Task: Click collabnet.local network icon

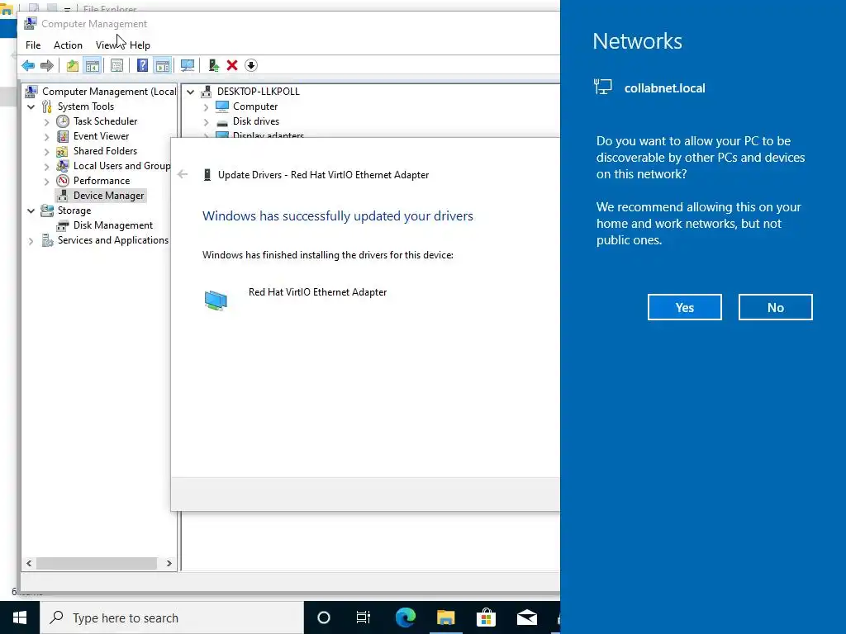Action: pos(602,87)
